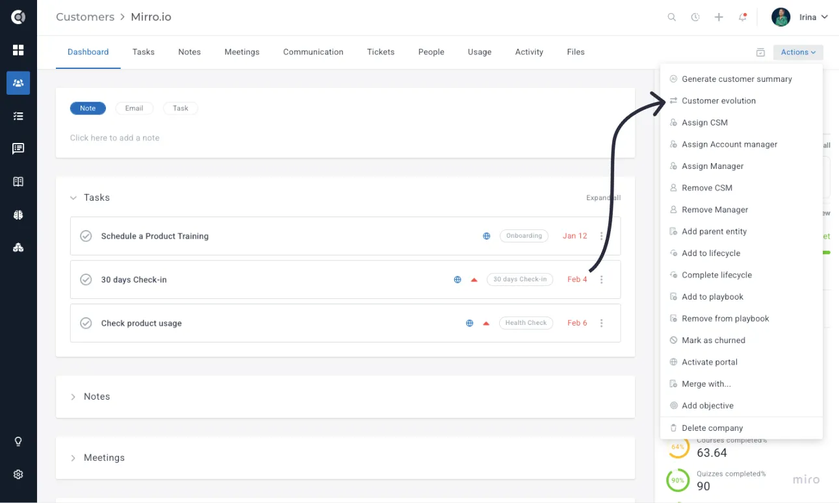Collapse the Tasks section
Screen dimensions: 839x503
point(73,198)
